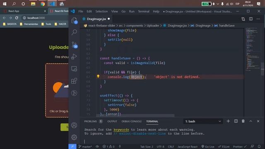The width and height of the screenshot is (265, 149).
Task: Open File Explorer from the taskbar
Action: pos(33,4)
